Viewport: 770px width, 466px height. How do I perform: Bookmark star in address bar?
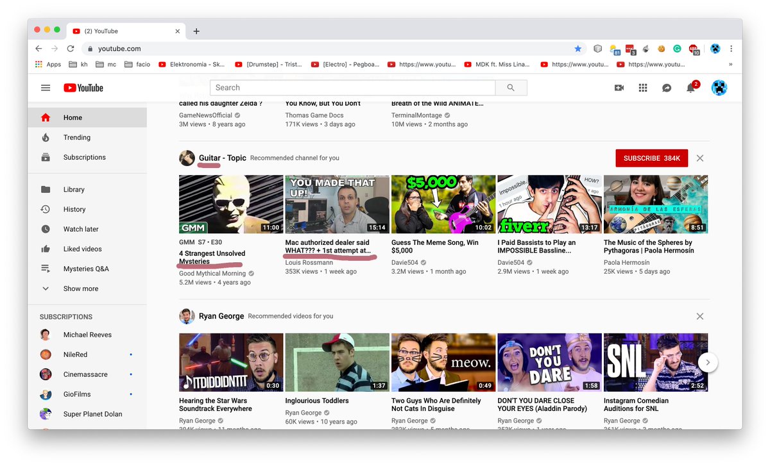(578, 49)
